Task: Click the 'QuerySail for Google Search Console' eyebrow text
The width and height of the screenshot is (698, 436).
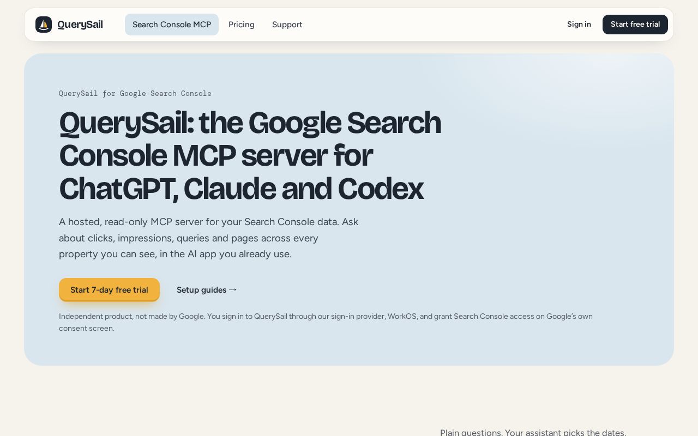Action: 135,94
